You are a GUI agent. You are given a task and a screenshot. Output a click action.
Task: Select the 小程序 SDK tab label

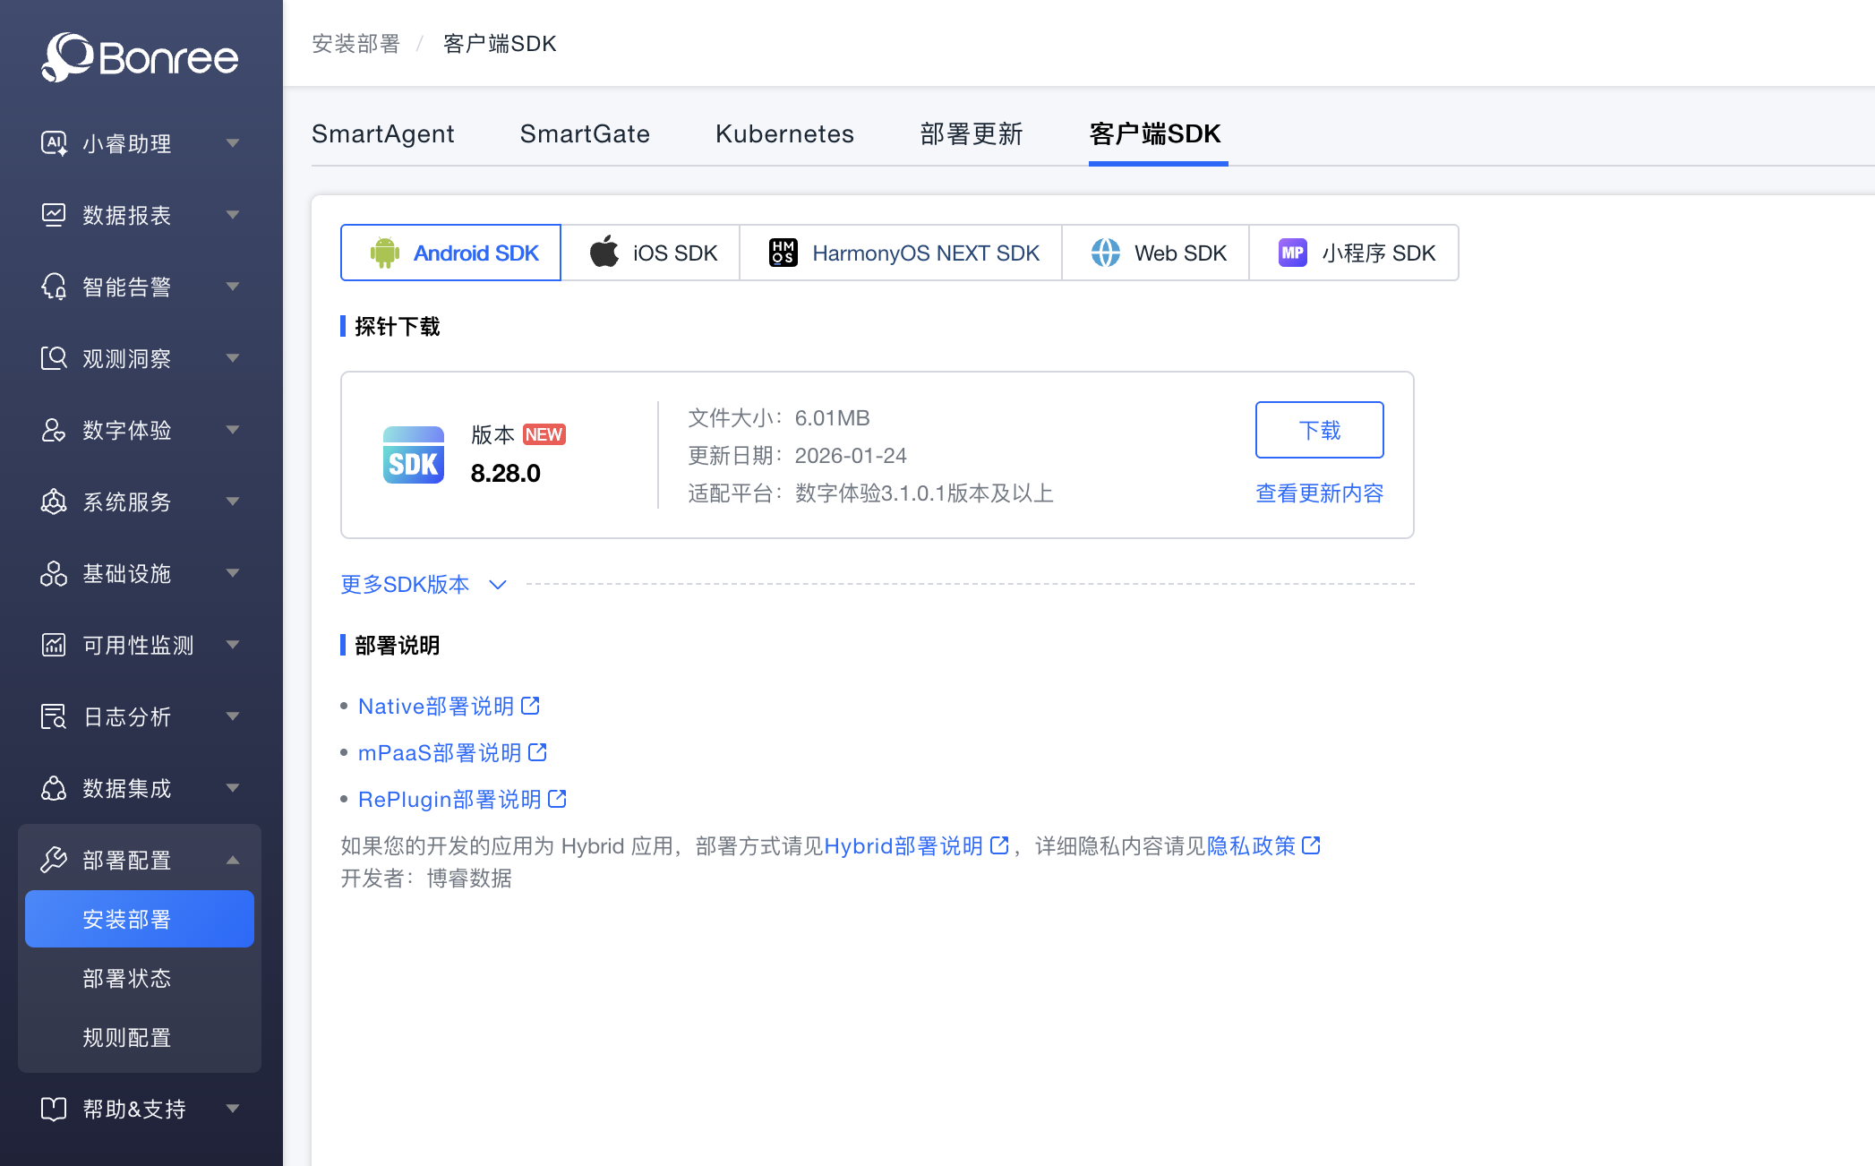click(1379, 253)
